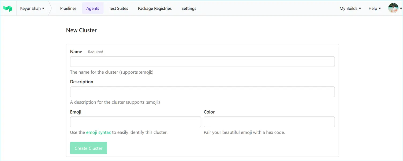Select the Agents tab

(x=93, y=8)
